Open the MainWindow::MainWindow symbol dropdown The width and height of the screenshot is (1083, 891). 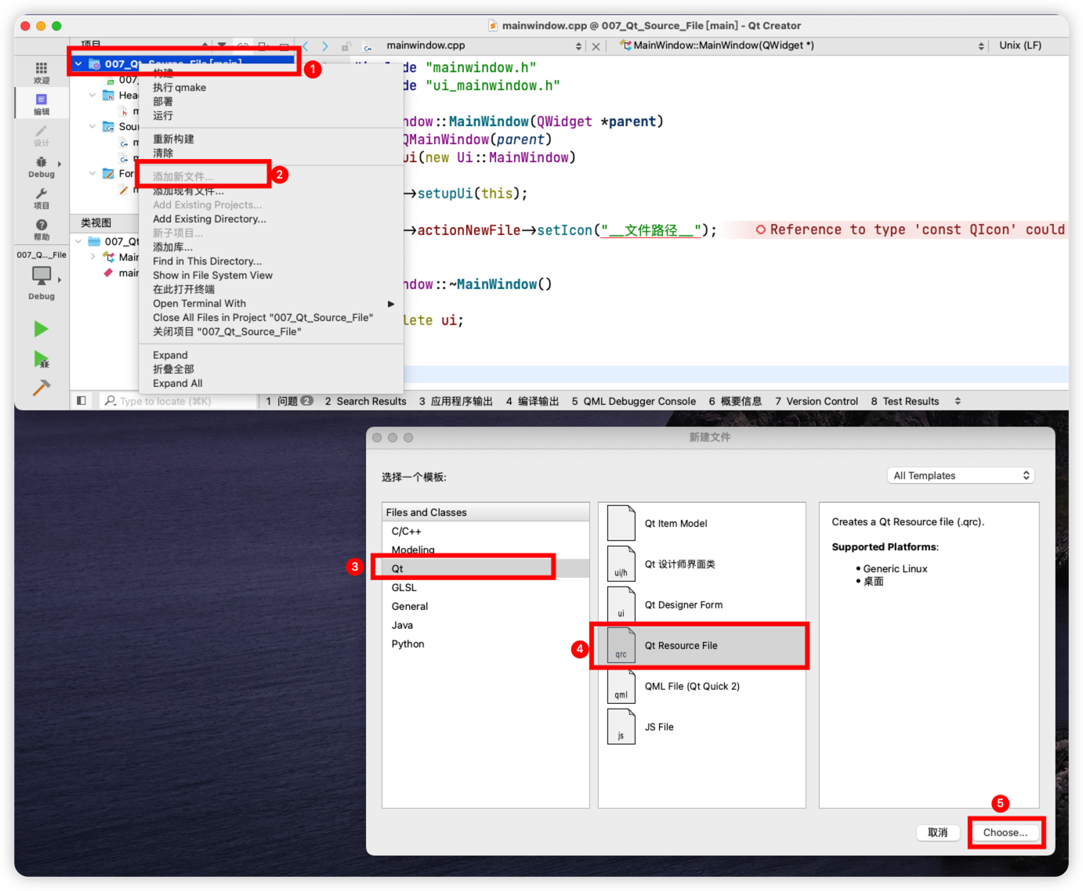pos(981,46)
